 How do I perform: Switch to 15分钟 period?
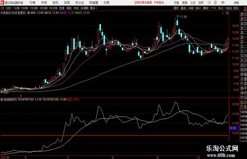point(34,8)
